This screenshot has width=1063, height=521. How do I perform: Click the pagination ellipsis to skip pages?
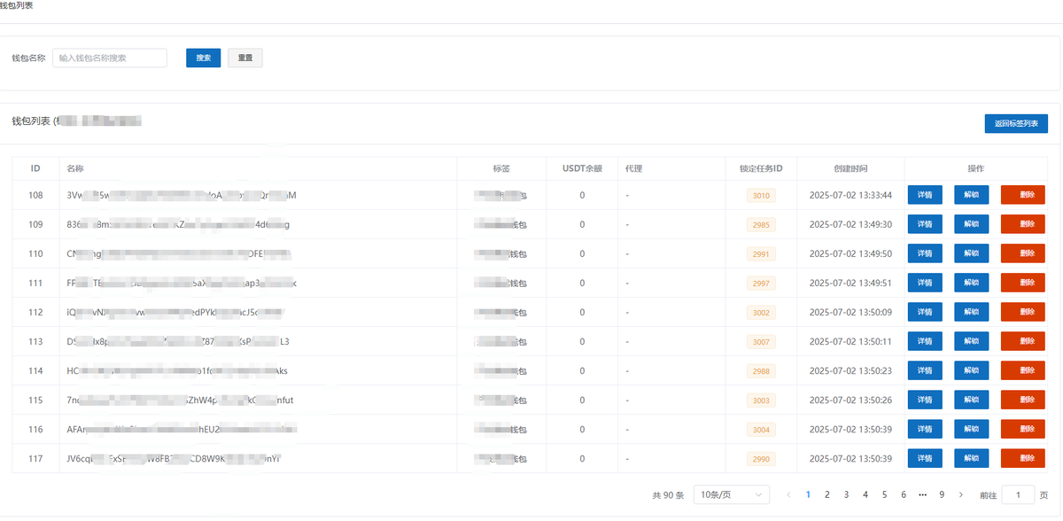[923, 494]
